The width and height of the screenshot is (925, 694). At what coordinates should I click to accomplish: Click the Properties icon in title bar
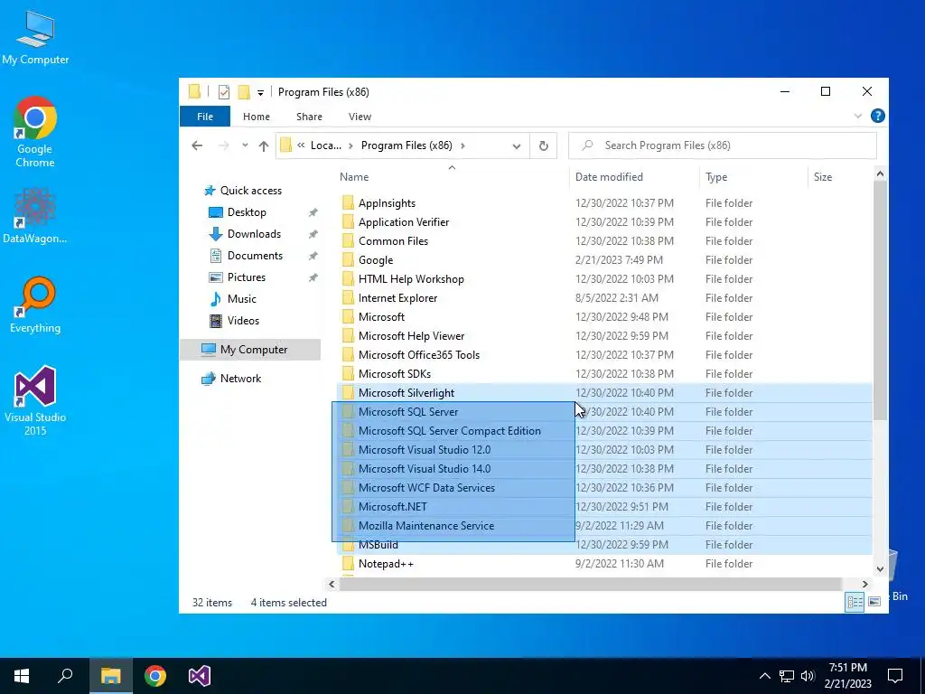pyautogui.click(x=224, y=92)
